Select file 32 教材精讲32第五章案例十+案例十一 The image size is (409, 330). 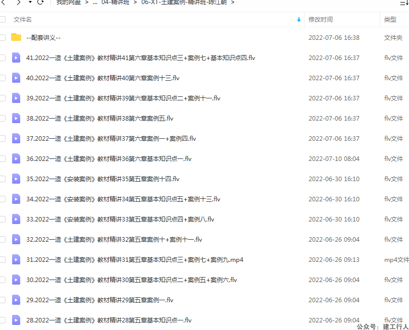tap(114, 240)
